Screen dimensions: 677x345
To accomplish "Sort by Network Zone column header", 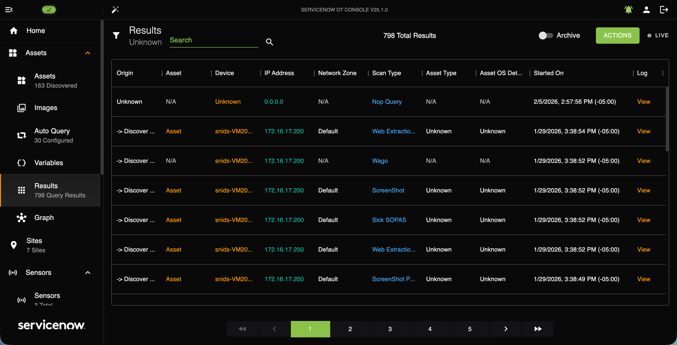I will [x=337, y=73].
